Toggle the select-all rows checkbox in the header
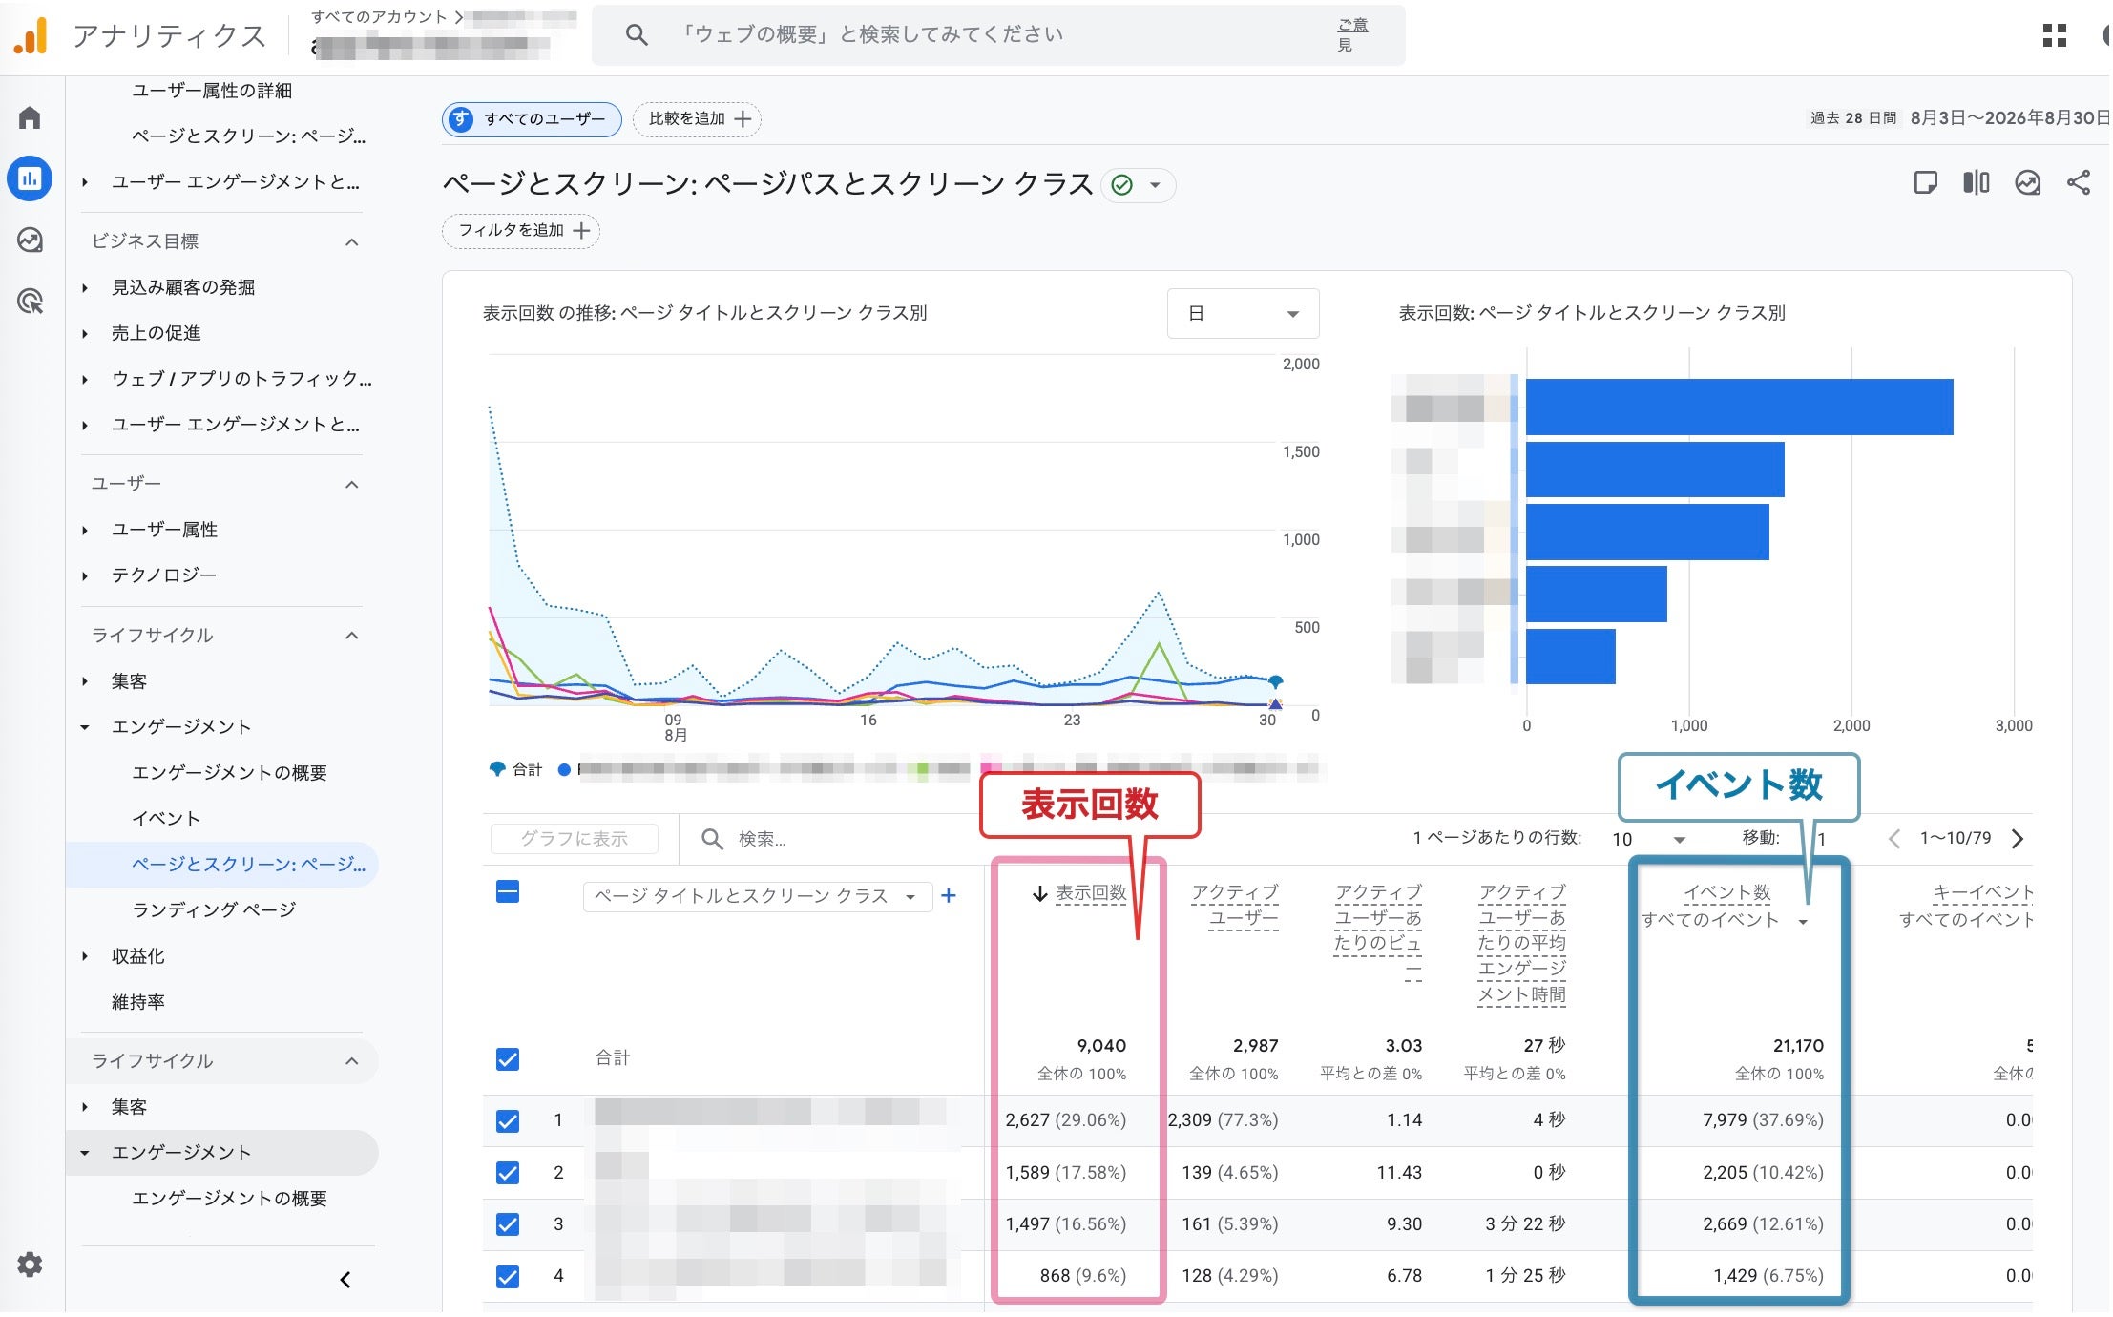Image resolution: width=2113 pixels, height=1317 pixels. 508,892
